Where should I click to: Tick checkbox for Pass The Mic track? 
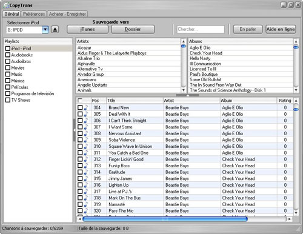(x=80, y=211)
